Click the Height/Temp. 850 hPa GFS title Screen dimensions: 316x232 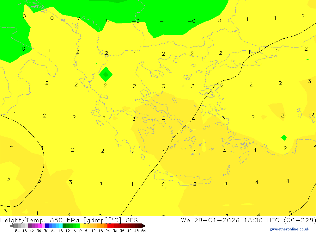[69, 220]
